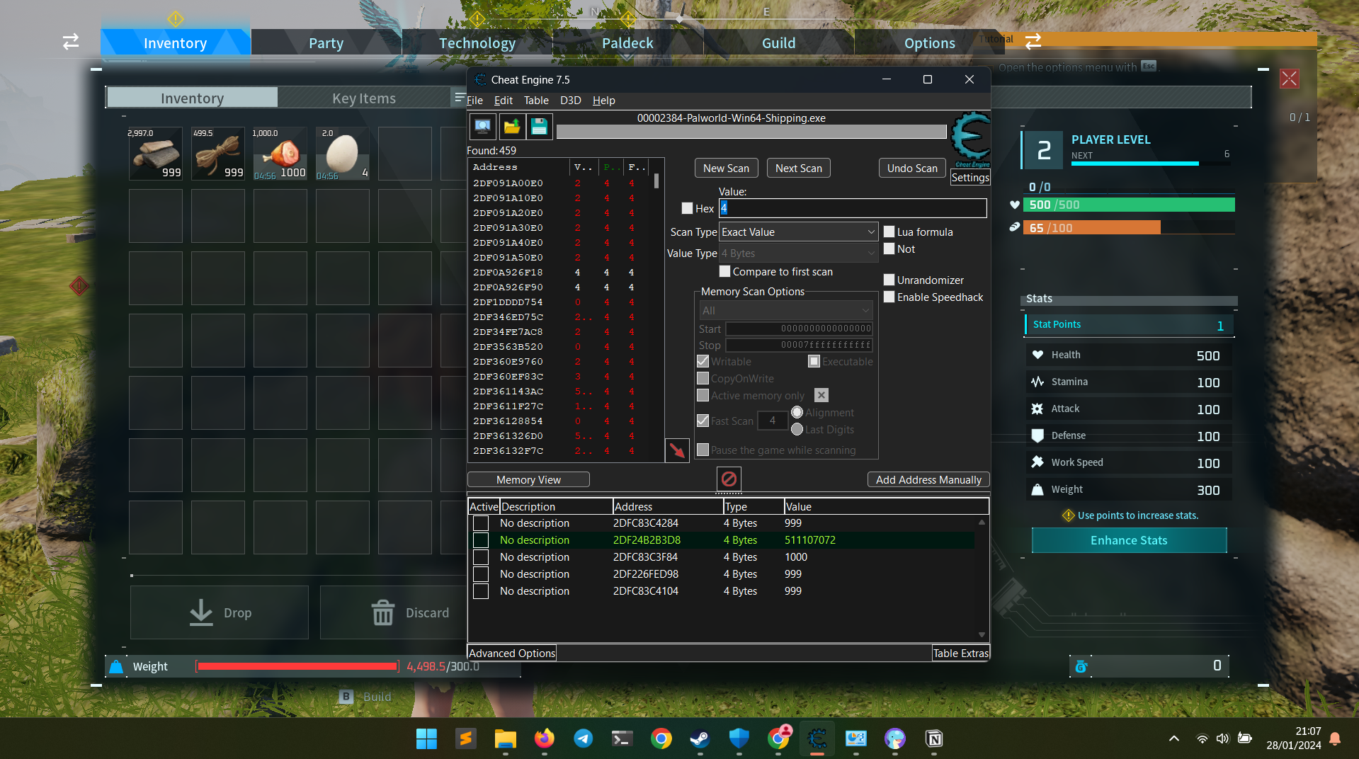Click the open file folder icon
Image resolution: width=1359 pixels, height=759 pixels.
point(511,127)
